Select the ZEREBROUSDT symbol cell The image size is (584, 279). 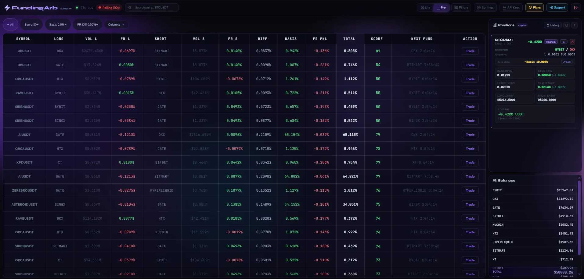[24, 190]
